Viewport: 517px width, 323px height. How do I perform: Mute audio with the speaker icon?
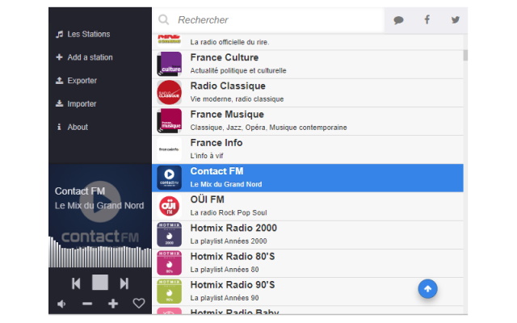pyautogui.click(x=61, y=304)
